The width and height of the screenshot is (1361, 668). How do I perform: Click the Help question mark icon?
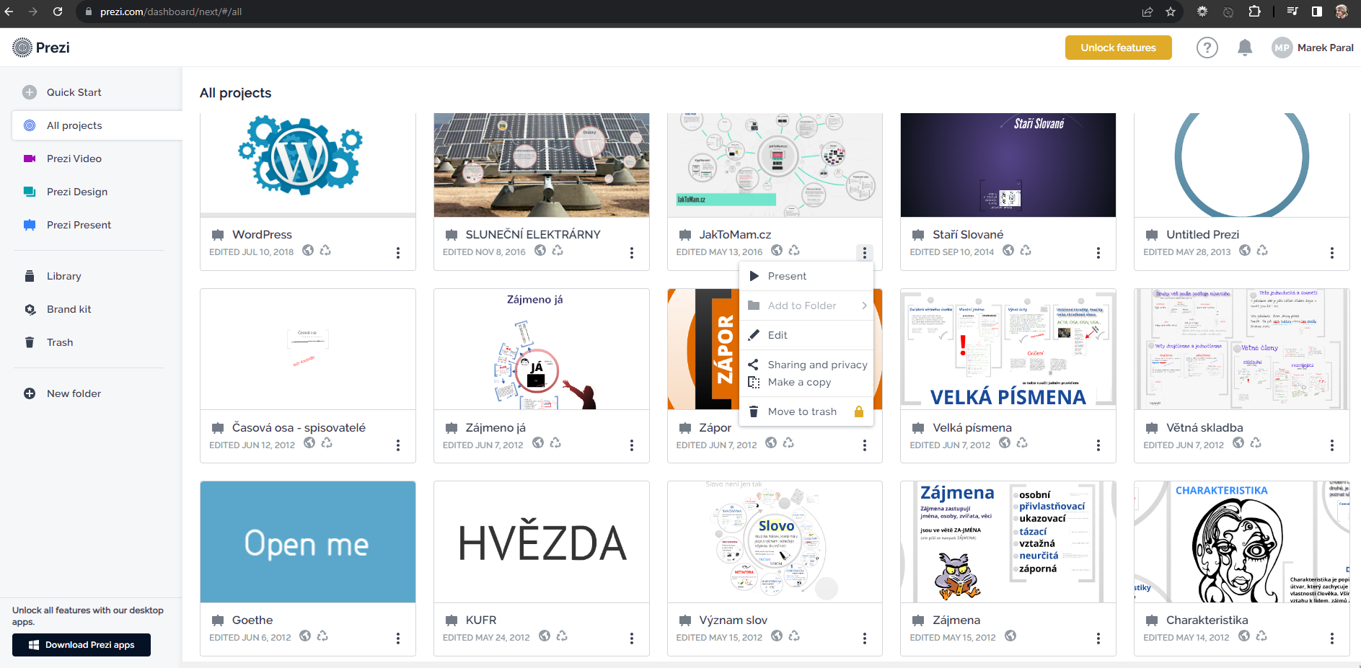point(1207,47)
